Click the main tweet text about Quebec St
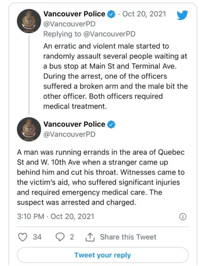The image size is (206, 266). tap(101, 177)
